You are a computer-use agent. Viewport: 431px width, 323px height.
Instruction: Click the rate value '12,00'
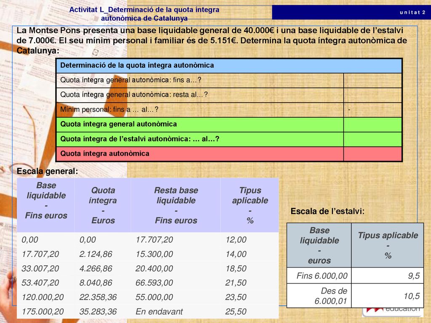pyautogui.click(x=236, y=239)
